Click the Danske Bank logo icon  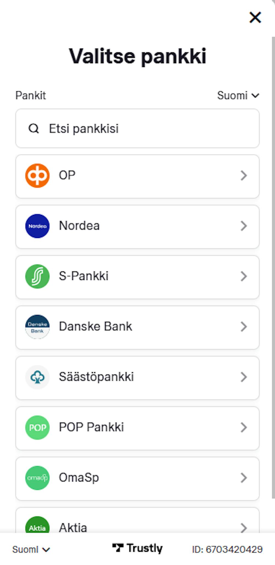(37, 327)
